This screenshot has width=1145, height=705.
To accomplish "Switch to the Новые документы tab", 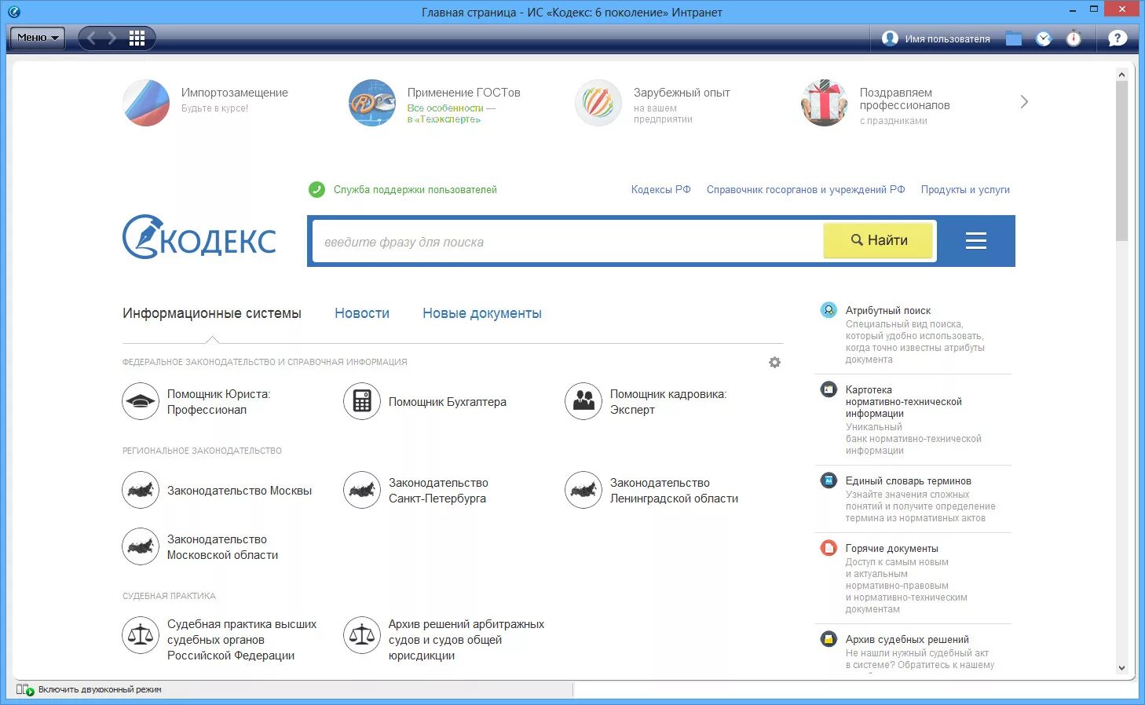I will point(482,313).
